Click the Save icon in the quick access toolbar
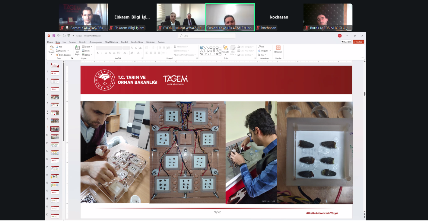This screenshot has height=221, width=432. point(54,36)
